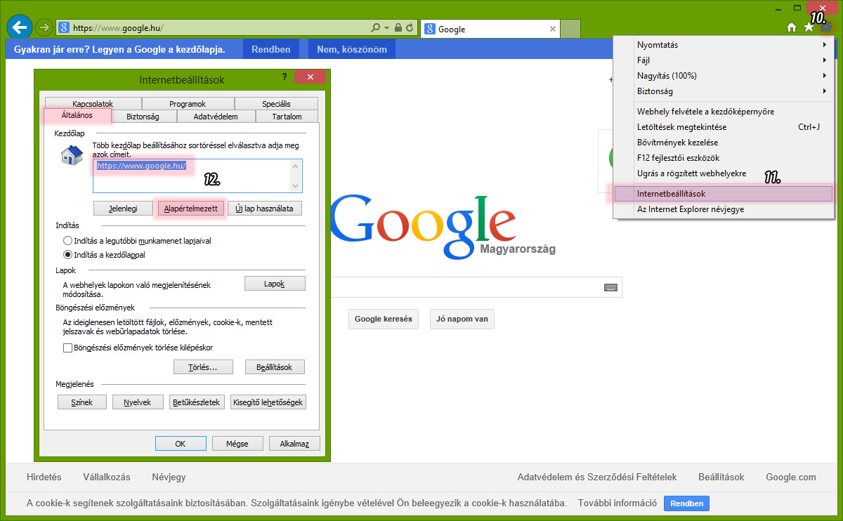The image size is (843, 521).
Task: Close the Google tab with its X
Action: point(553,29)
